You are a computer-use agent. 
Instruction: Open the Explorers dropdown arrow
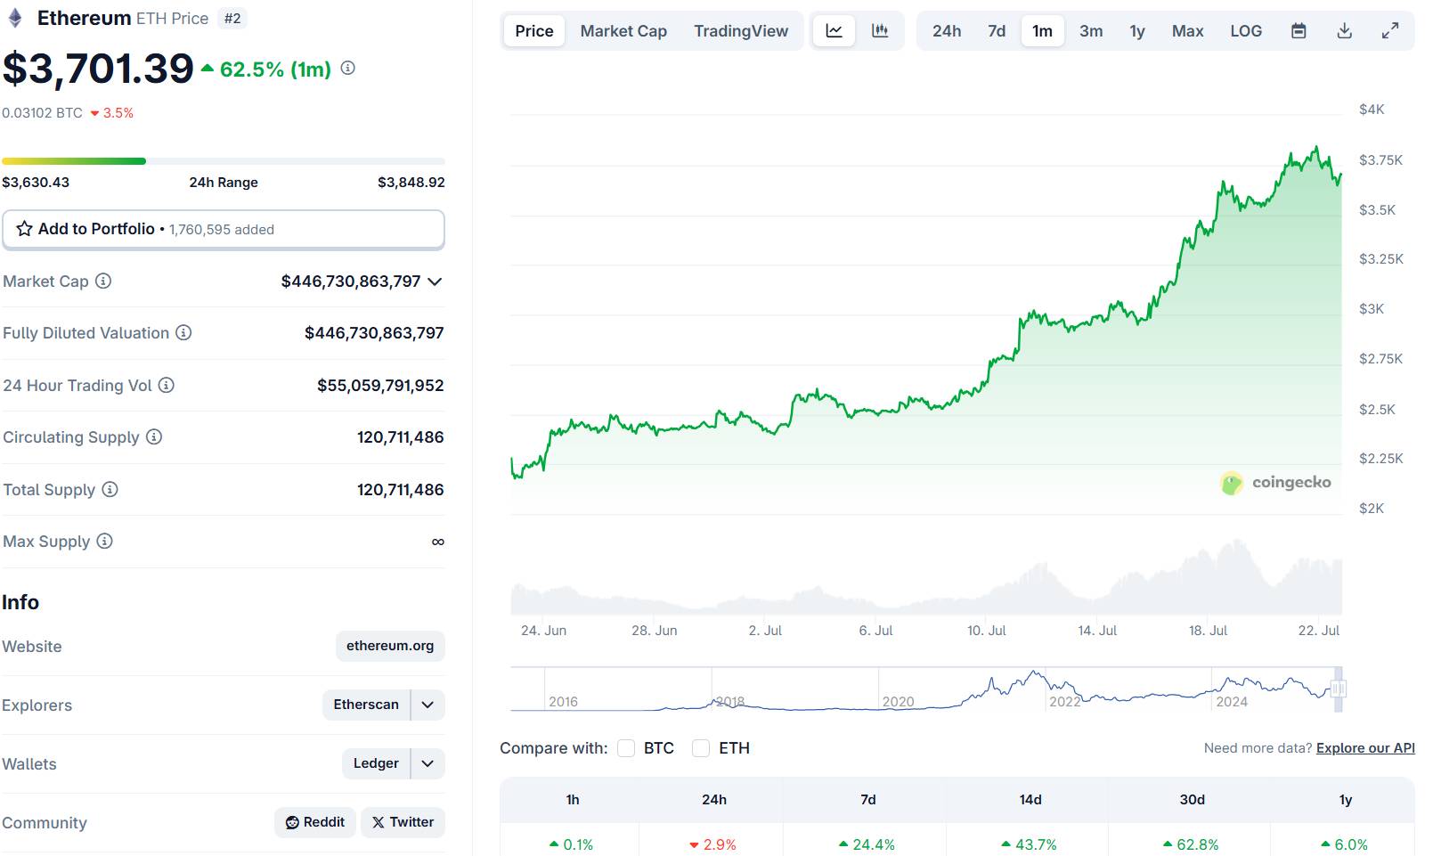click(427, 705)
